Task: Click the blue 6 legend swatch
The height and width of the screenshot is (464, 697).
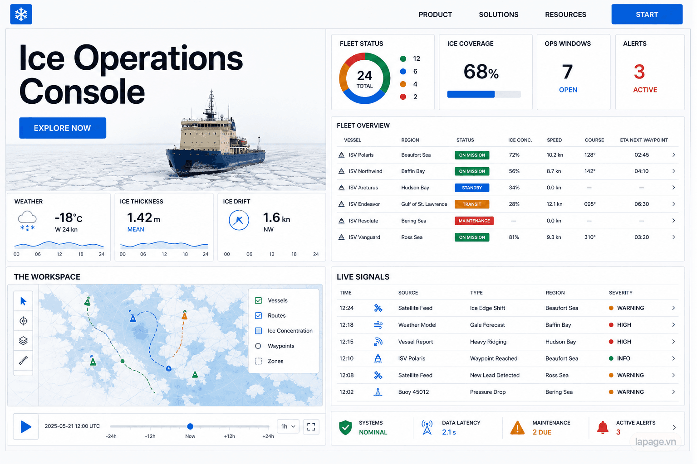Action: (x=403, y=72)
